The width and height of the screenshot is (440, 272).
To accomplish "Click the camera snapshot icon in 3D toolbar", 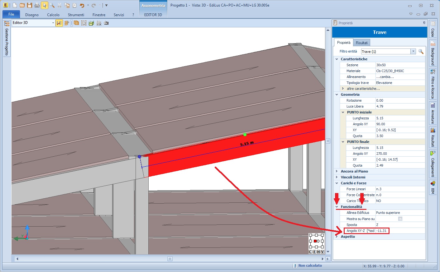I will coord(106,23).
